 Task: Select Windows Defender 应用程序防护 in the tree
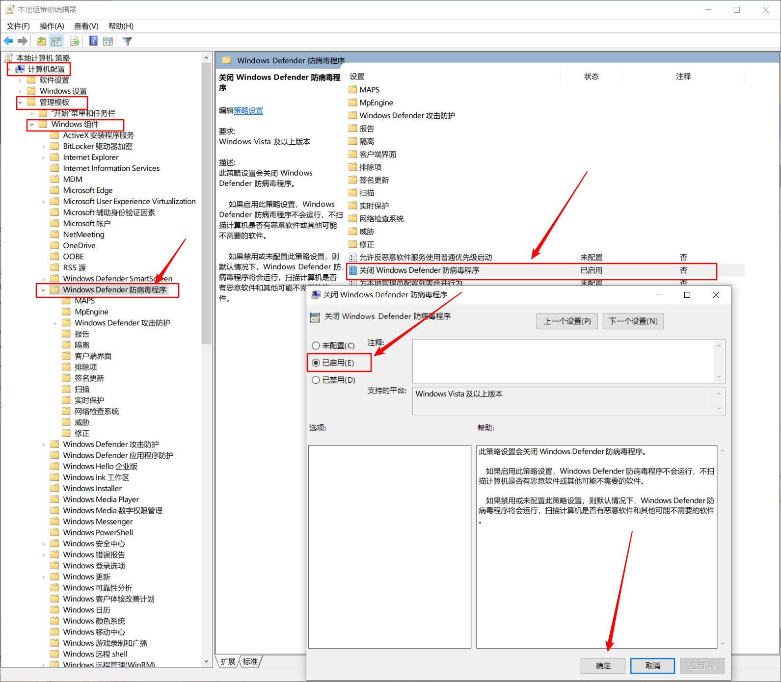[118, 455]
